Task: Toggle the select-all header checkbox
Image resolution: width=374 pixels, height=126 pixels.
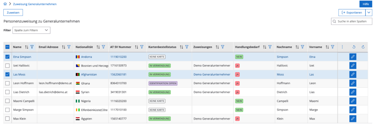Action: (x=8, y=47)
